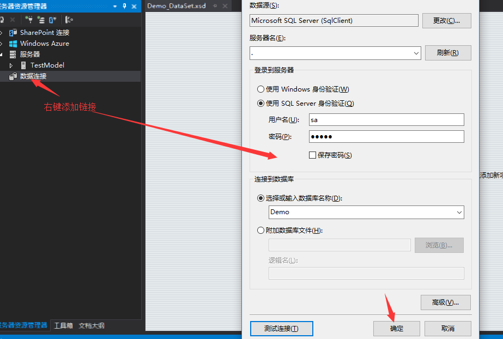Select the 服务器 tree label
Image resolution: width=503 pixels, height=339 pixels.
tap(30, 55)
